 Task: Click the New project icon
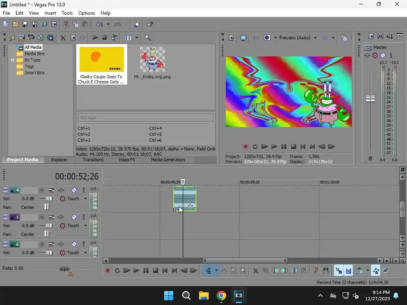(x=6, y=24)
